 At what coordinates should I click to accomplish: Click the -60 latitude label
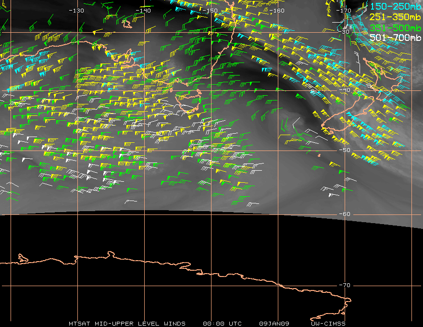(345, 214)
